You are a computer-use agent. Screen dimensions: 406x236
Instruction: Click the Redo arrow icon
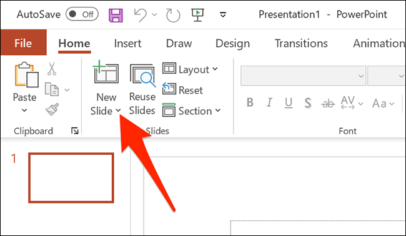point(173,15)
